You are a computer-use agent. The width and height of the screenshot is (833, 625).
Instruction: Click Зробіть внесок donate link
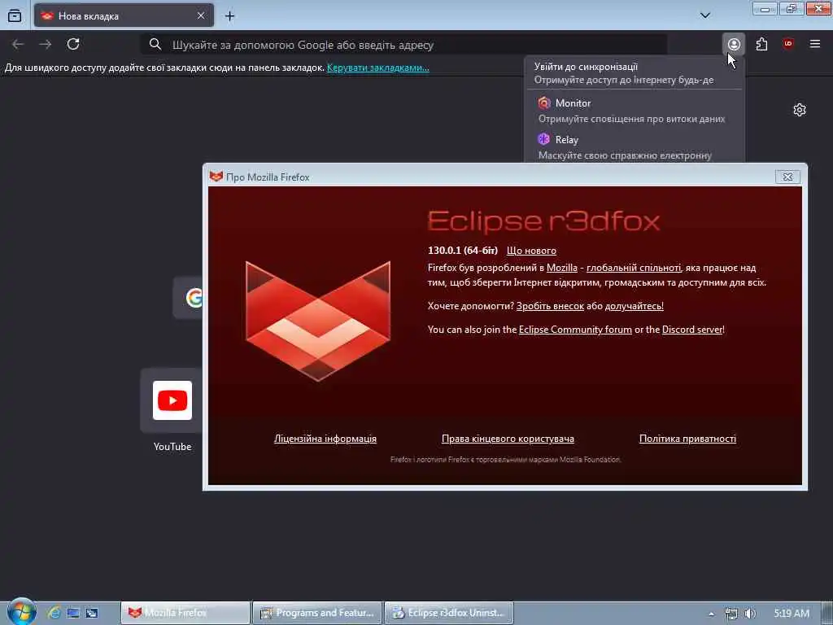coord(550,306)
